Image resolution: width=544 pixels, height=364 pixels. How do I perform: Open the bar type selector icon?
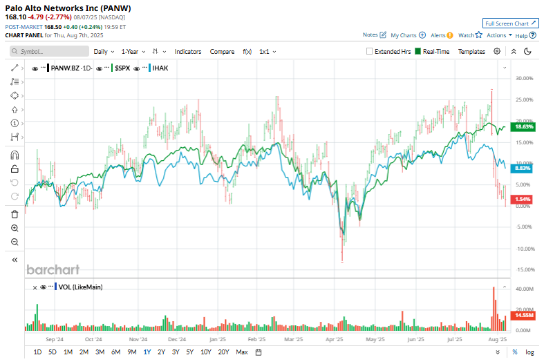(x=156, y=51)
